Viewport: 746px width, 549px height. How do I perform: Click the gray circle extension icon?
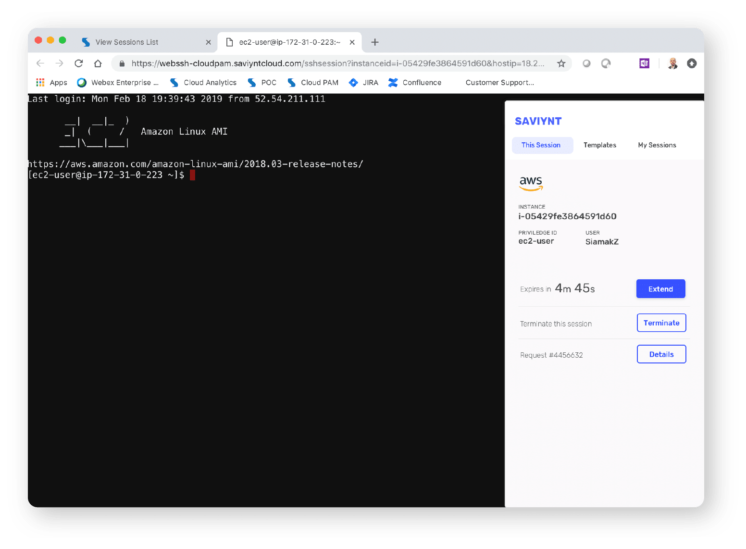coord(586,63)
